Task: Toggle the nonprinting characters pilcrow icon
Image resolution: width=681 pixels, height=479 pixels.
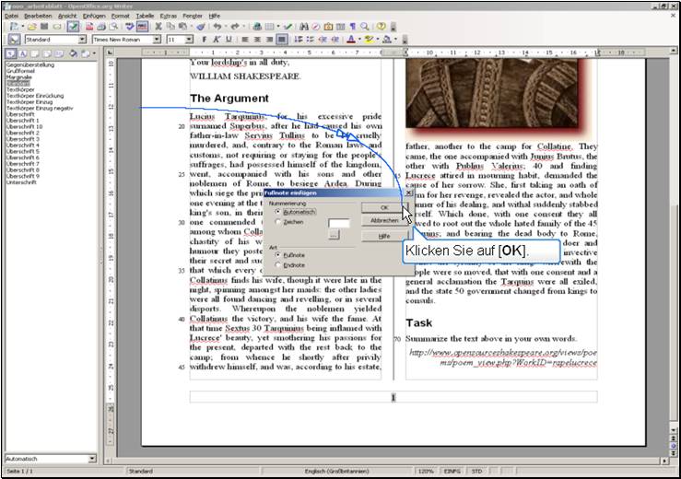Action: click(352, 27)
